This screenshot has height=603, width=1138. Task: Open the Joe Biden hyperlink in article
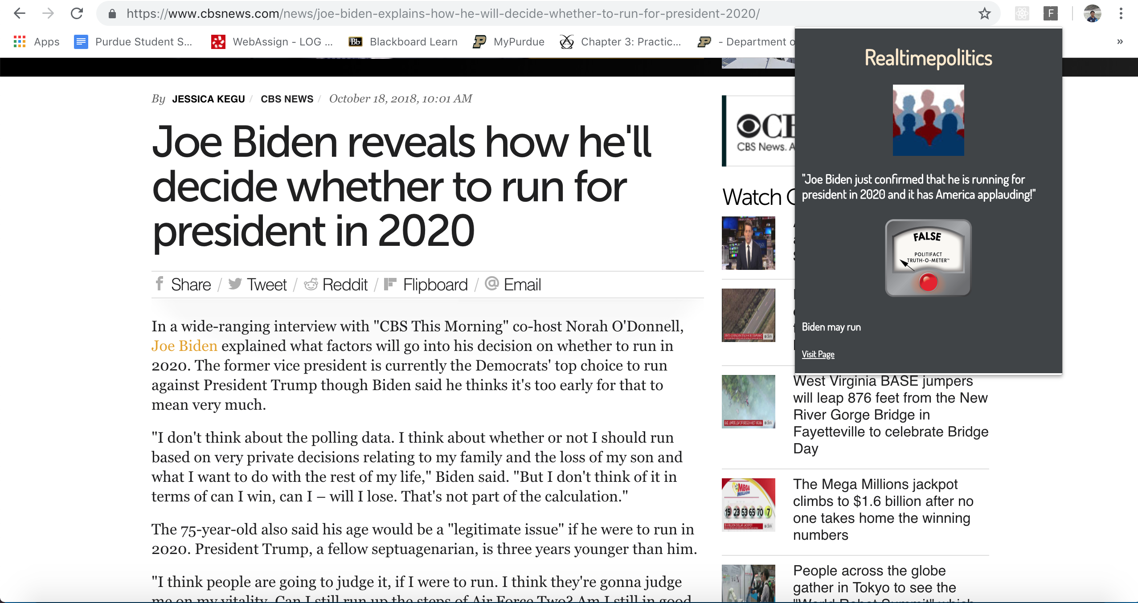click(184, 346)
